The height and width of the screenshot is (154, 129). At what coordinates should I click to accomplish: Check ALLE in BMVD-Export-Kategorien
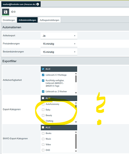43,128
